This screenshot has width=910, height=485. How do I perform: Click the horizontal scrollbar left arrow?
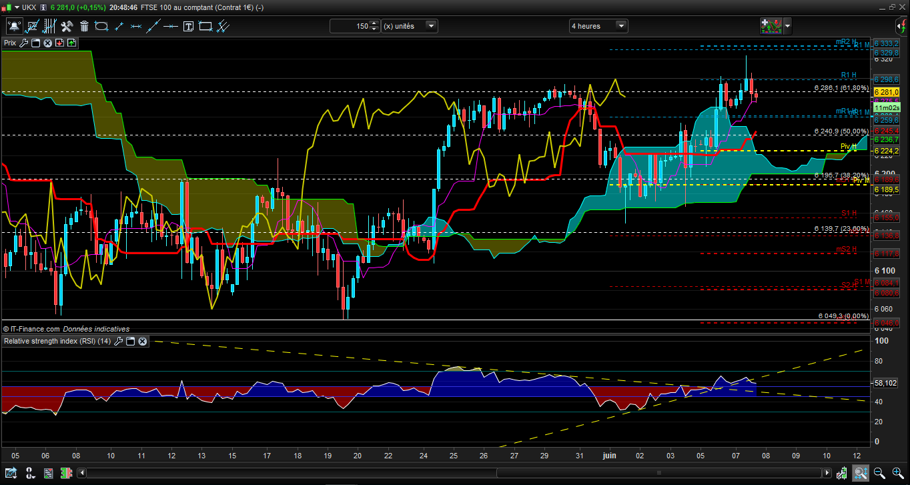pos(83,474)
